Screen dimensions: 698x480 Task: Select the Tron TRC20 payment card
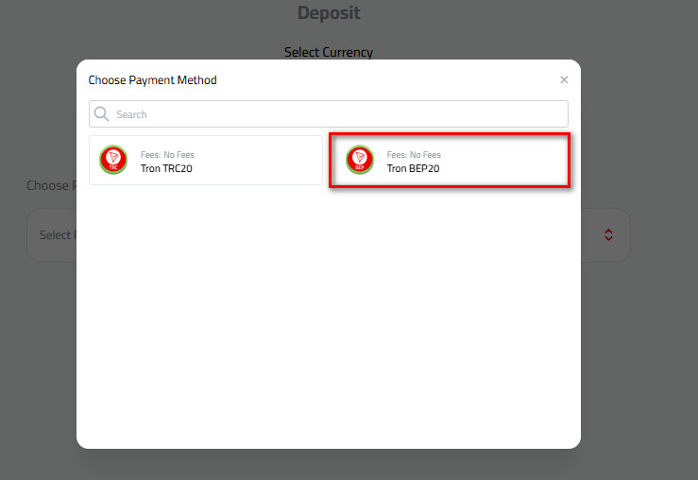(206, 161)
